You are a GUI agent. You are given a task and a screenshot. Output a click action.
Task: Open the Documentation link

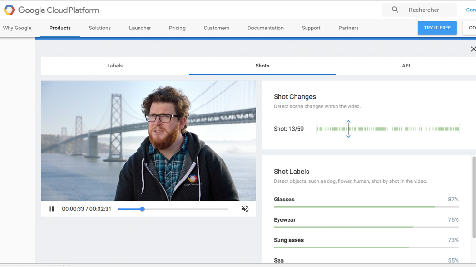(265, 28)
